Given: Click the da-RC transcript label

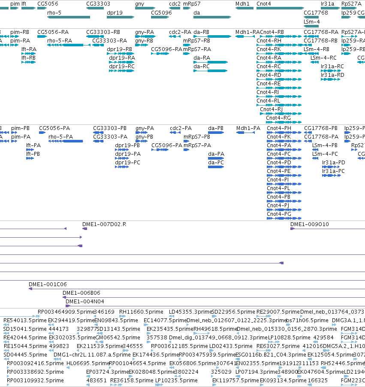Looking at the screenshot, I should pos(202,66).
